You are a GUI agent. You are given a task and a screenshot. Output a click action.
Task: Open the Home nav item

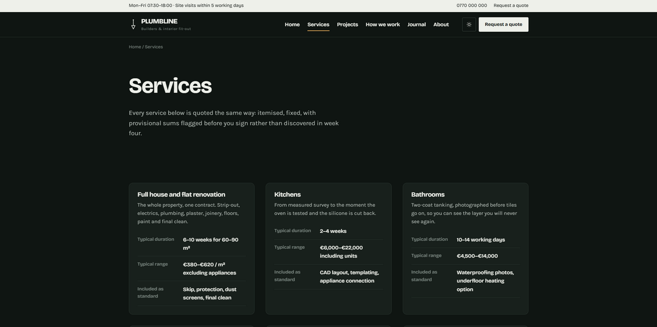(292, 25)
